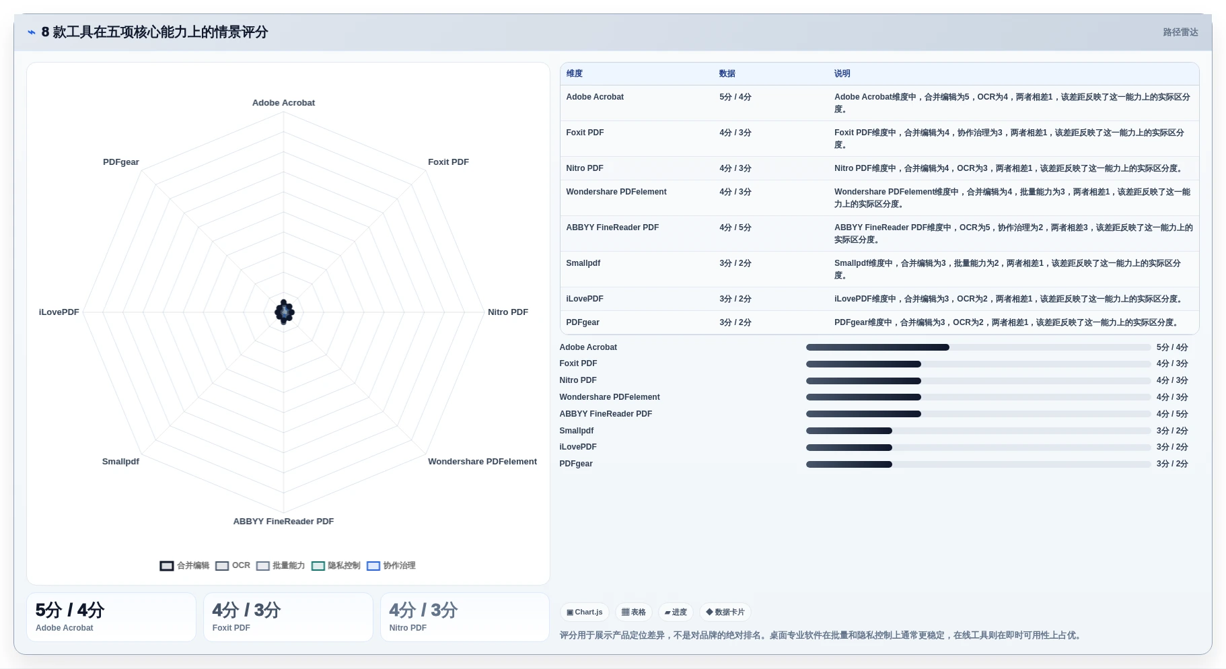Toggle the 批量能力 legend swatch
The height and width of the screenshot is (669, 1226).
click(x=262, y=566)
